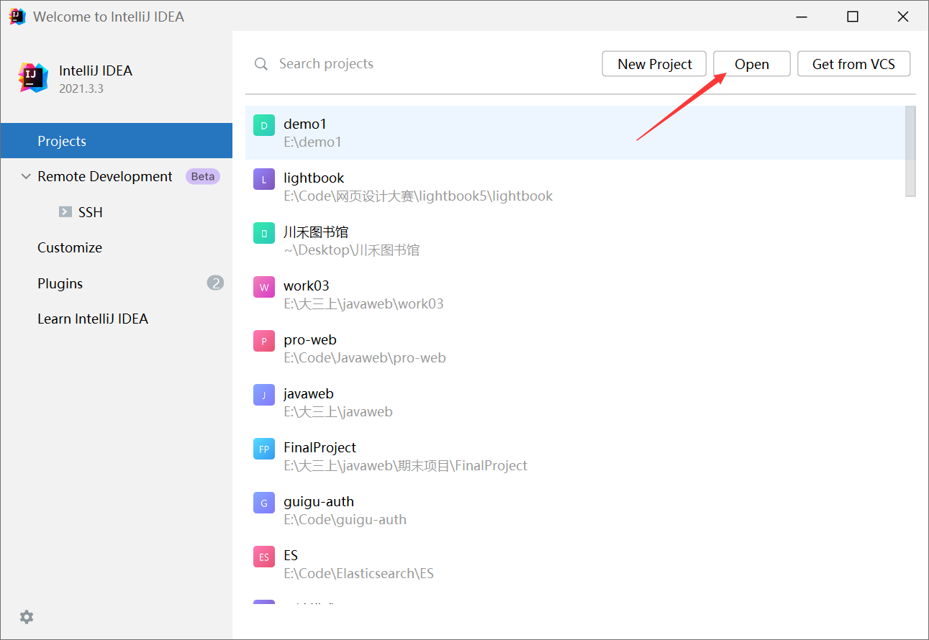Click the path E:\Code\Elasticsearch\ES
Viewport: 929px width, 640px height.
coord(358,573)
